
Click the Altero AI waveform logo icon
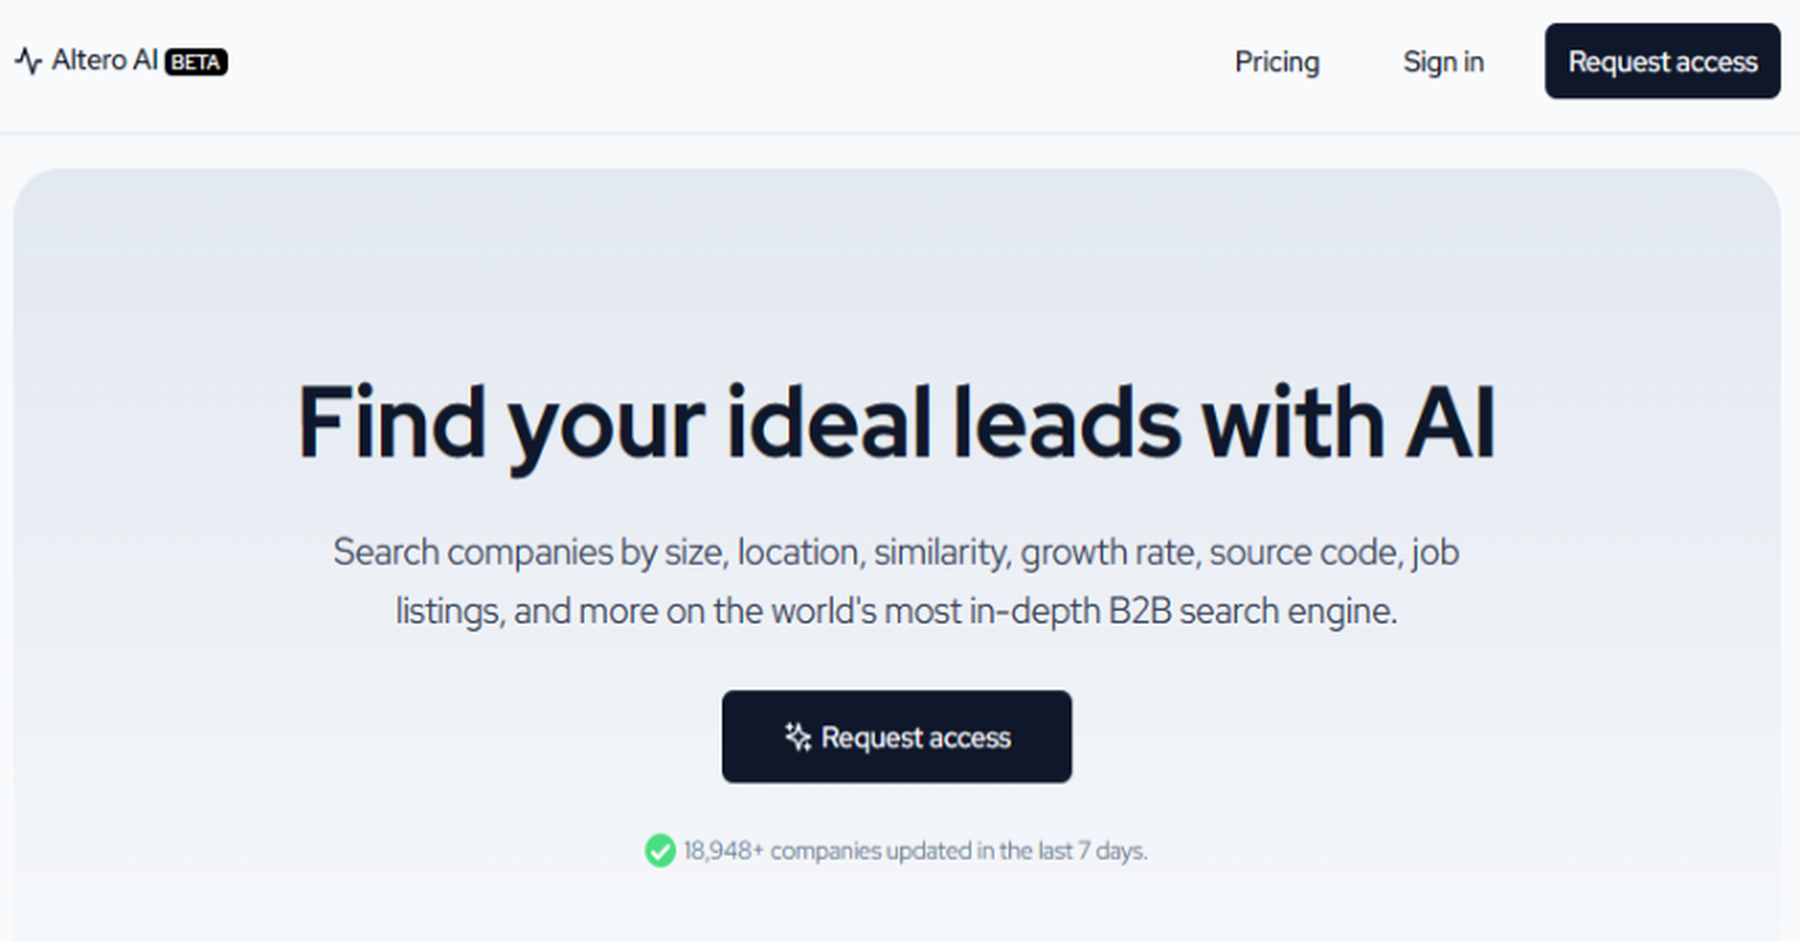point(29,62)
